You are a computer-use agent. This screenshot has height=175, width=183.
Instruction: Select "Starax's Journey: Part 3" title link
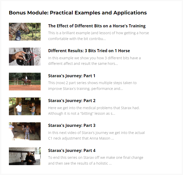72,125
